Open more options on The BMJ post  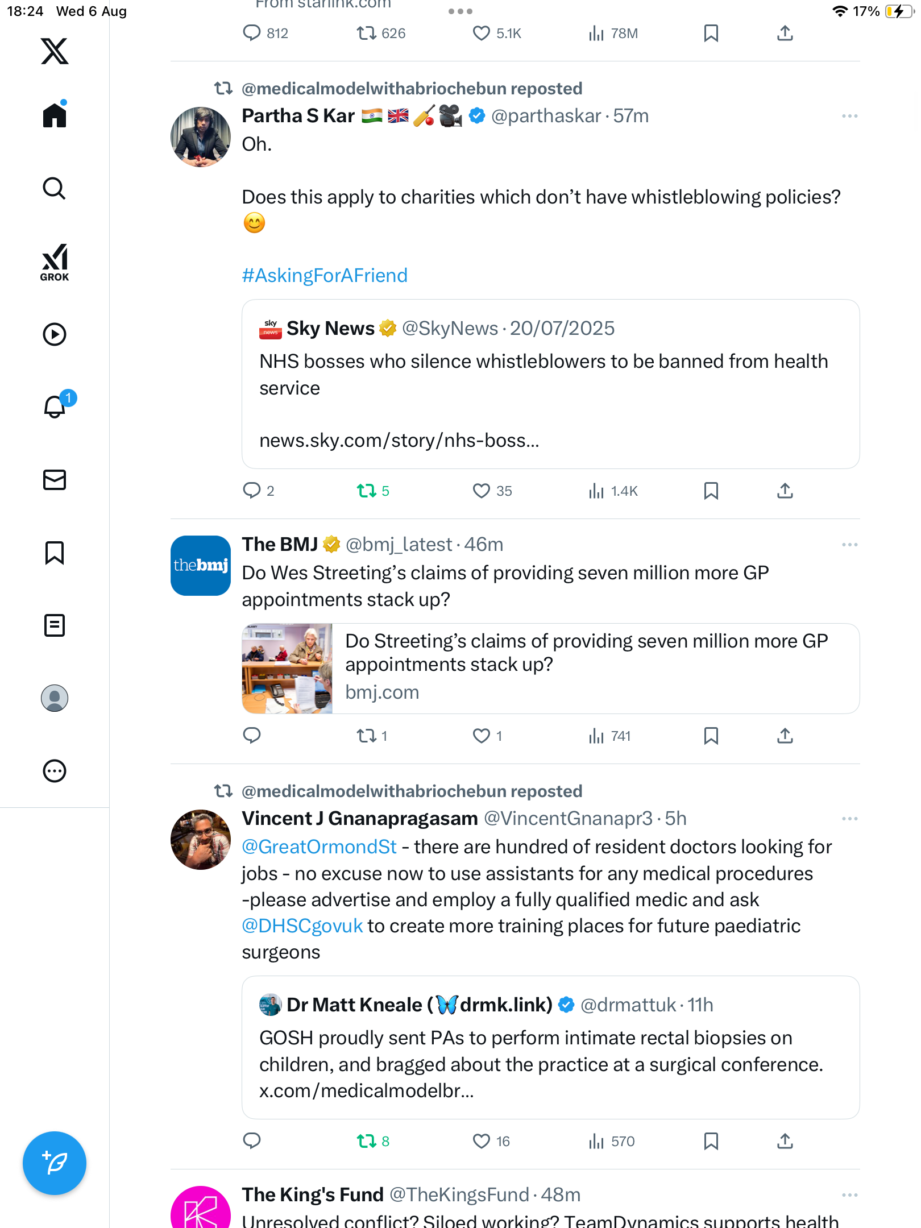850,545
